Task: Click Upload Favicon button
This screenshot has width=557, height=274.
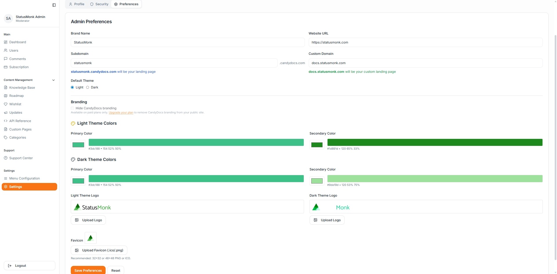Action: point(99,250)
